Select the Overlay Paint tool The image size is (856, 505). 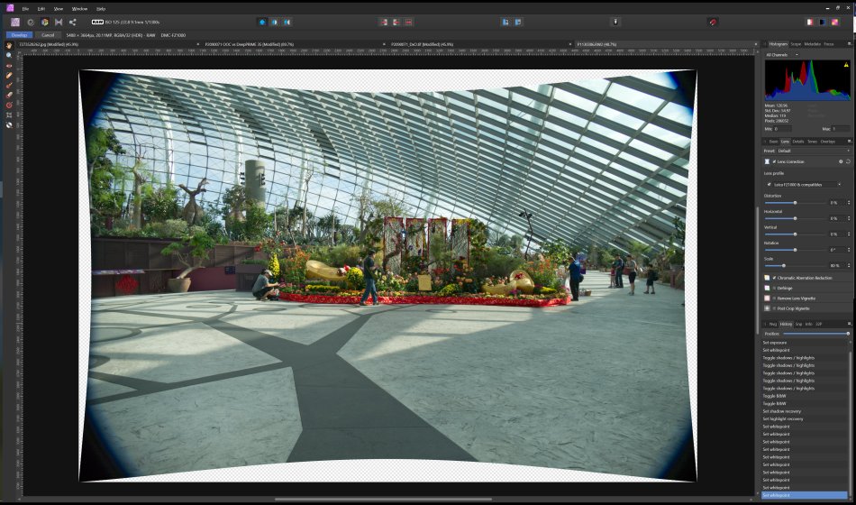tap(9, 86)
